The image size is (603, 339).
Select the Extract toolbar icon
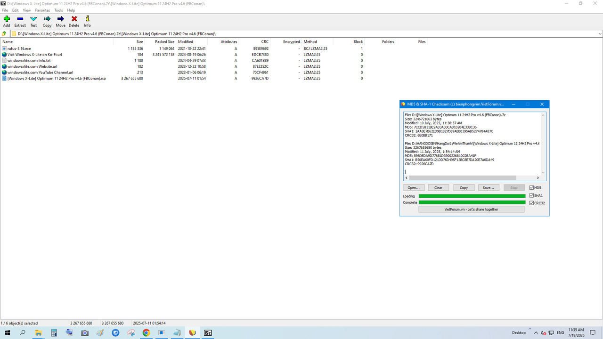(20, 21)
